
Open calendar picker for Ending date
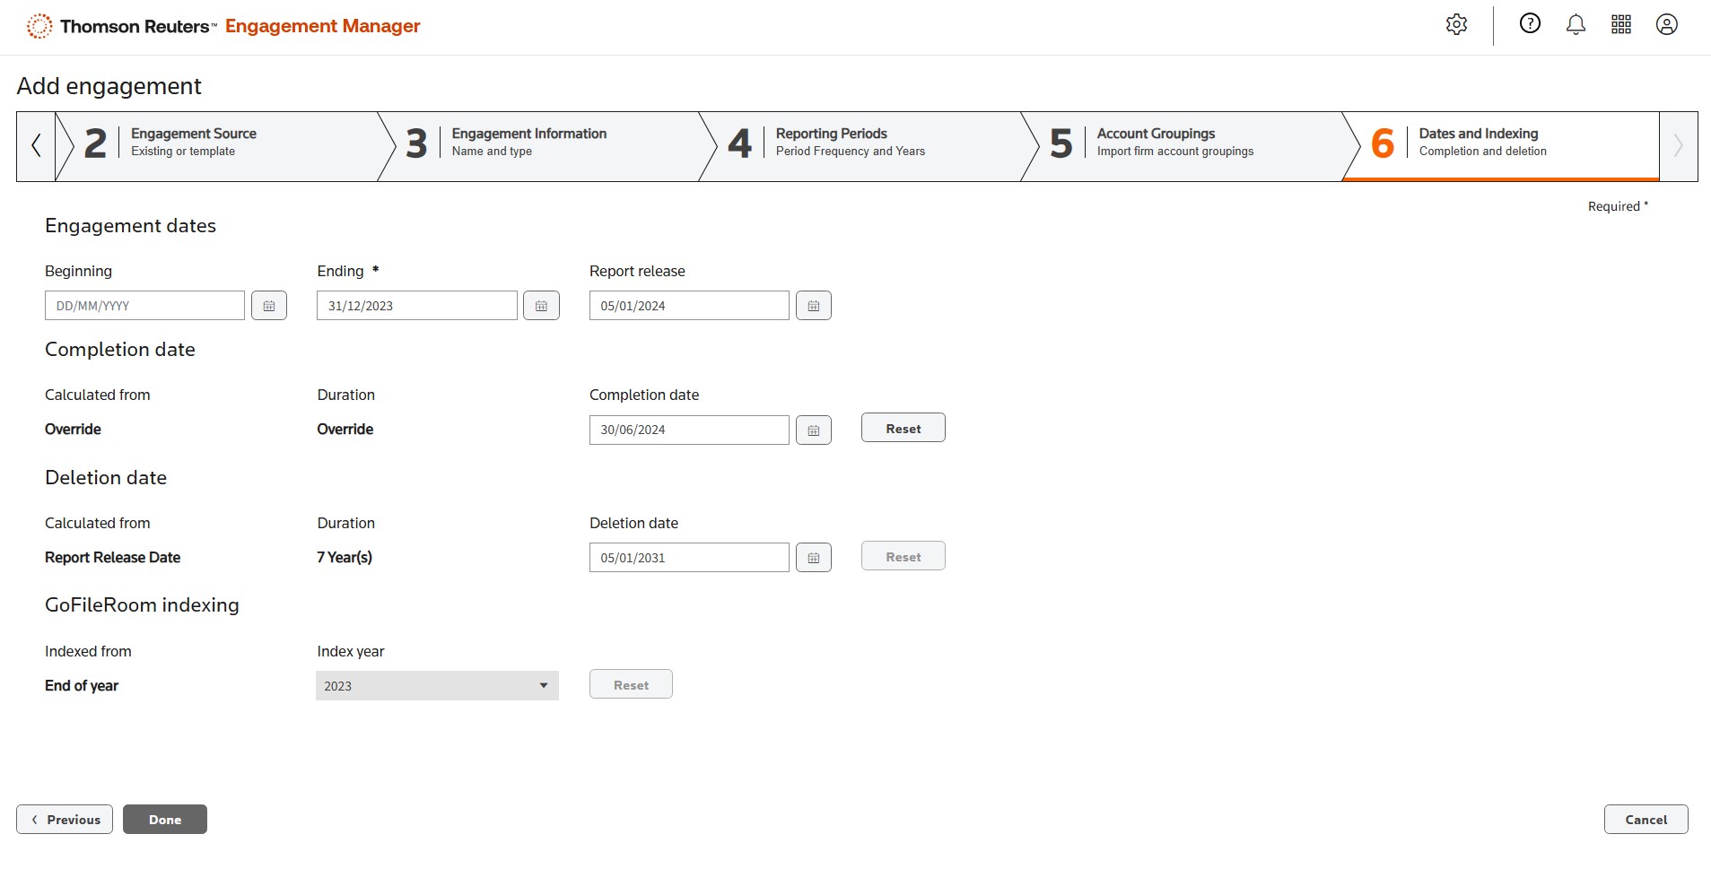tap(541, 306)
